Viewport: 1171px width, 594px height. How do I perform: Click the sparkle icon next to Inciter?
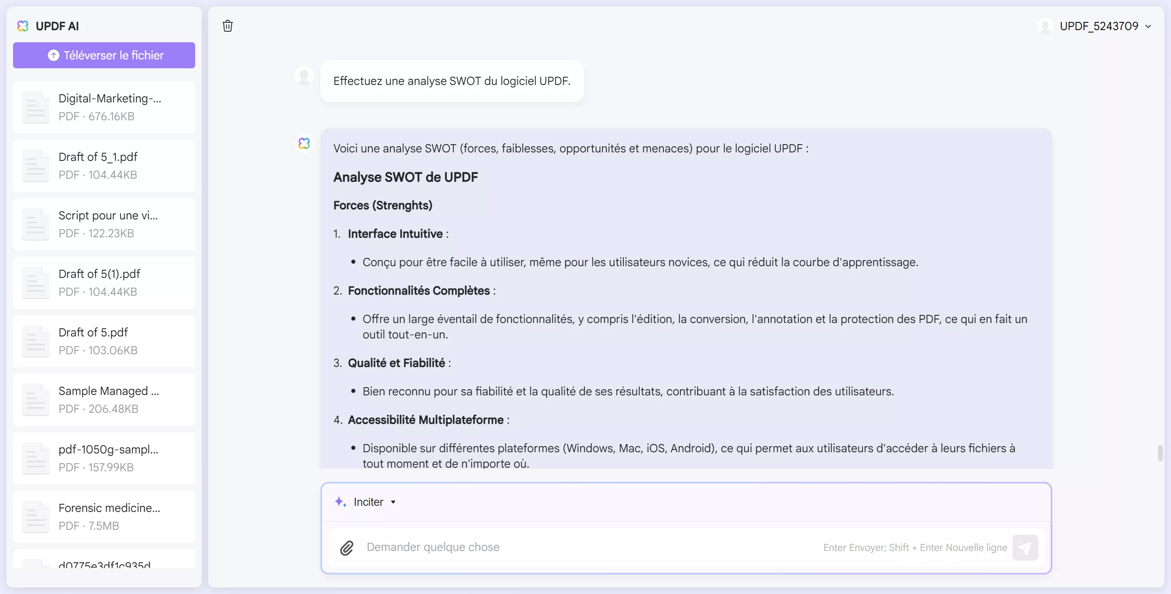(x=340, y=501)
